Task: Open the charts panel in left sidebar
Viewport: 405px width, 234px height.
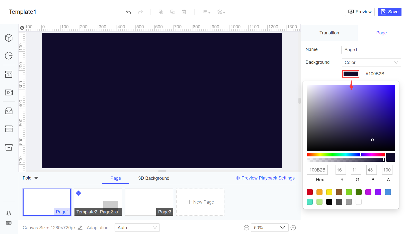Action: (x=9, y=56)
